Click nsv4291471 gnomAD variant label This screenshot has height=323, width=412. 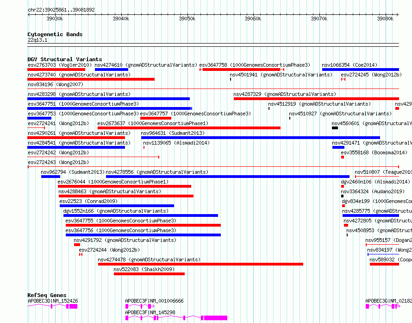coord(372,143)
